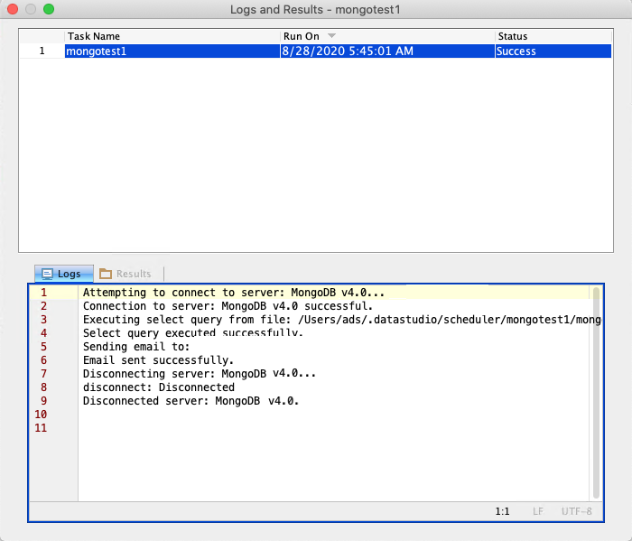
Task: Select the mongotest1 task name cell
Action: (x=172, y=51)
